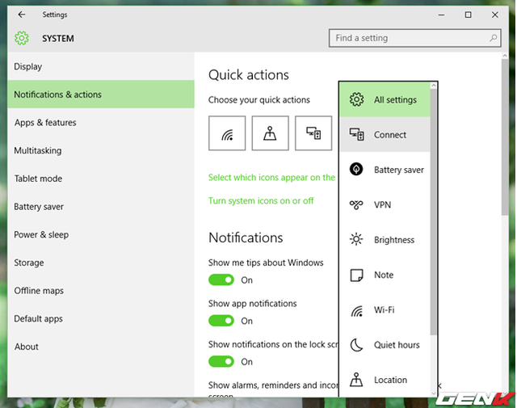This screenshot has width=517, height=408.
Task: Click the All settings gear icon in list
Action: [356, 99]
